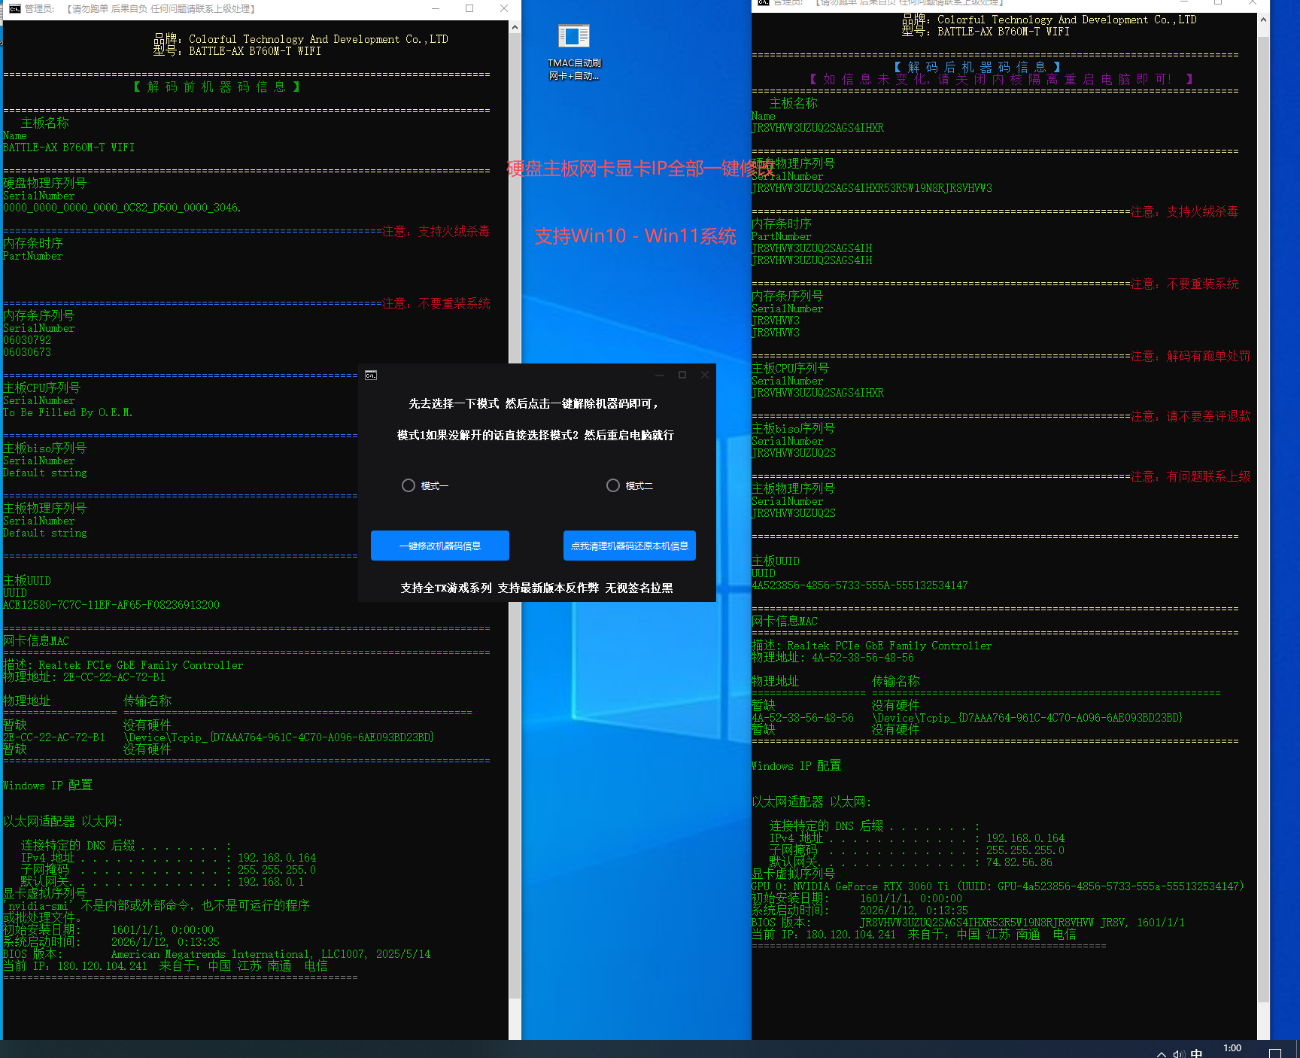Select the 模式二 radio button
The height and width of the screenshot is (1058, 1300).
click(x=613, y=486)
